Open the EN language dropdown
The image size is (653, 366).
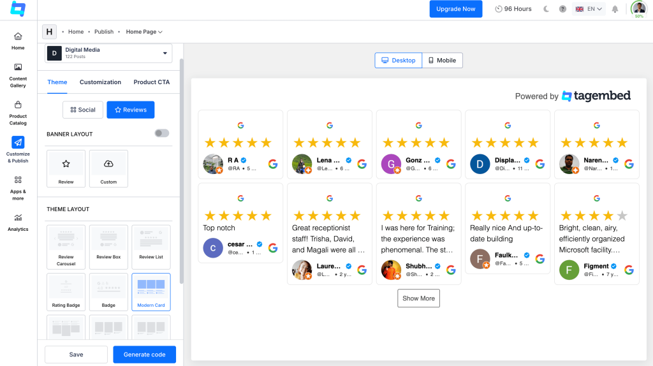589,9
